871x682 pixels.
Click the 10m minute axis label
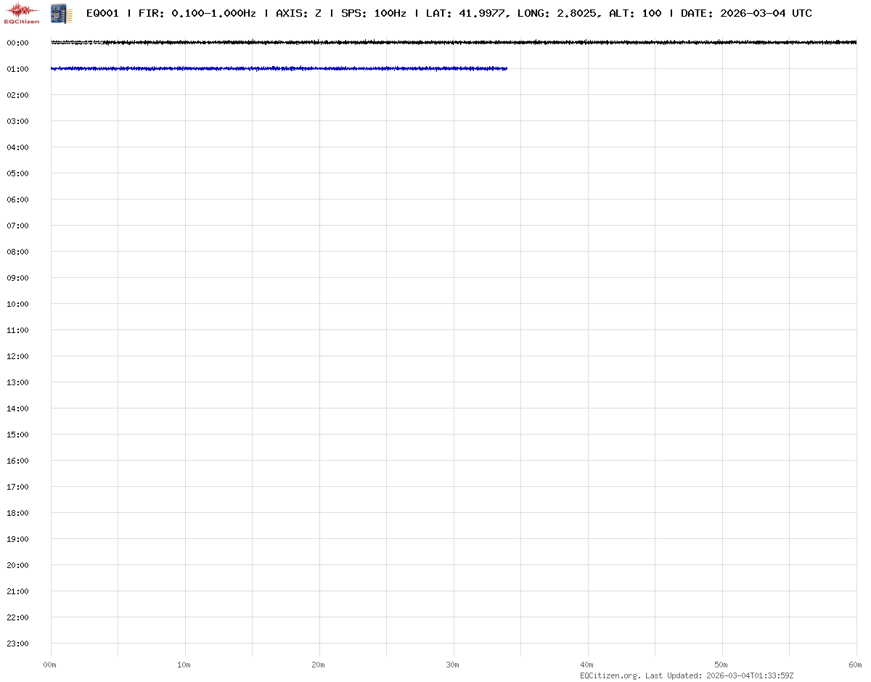184,665
